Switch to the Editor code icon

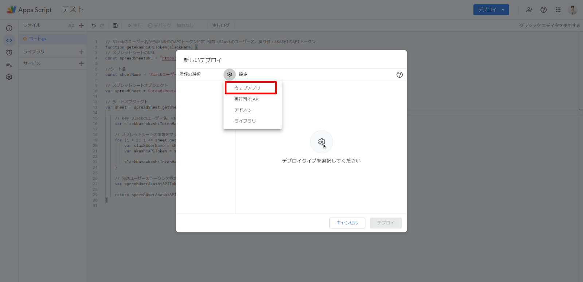coord(9,40)
